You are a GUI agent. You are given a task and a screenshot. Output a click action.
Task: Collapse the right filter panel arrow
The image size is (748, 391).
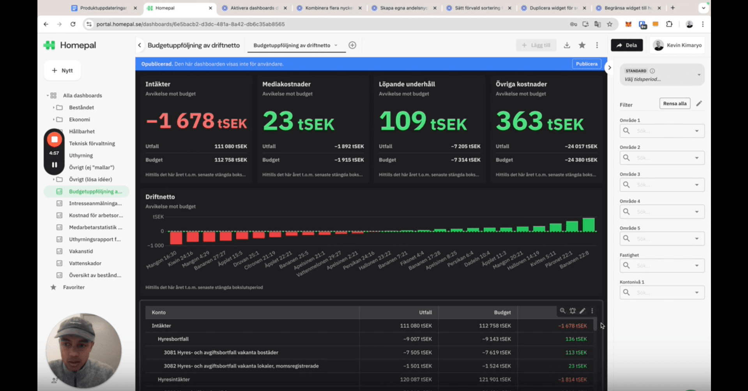[x=609, y=67]
